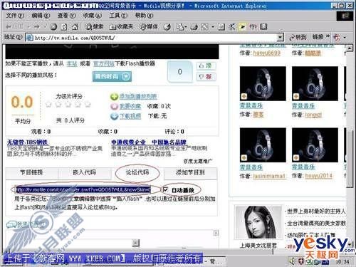Click the 我要收藏 link
356x267 pixels.
(130, 106)
